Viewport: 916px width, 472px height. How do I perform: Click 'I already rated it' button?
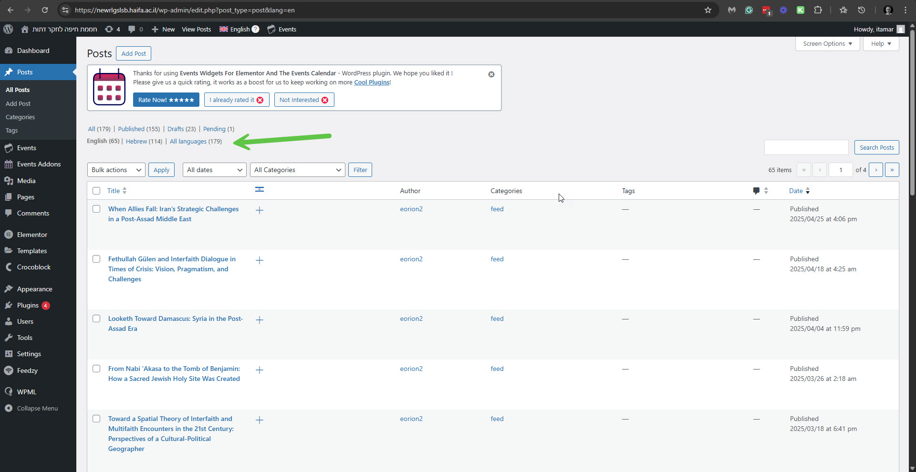tap(237, 100)
